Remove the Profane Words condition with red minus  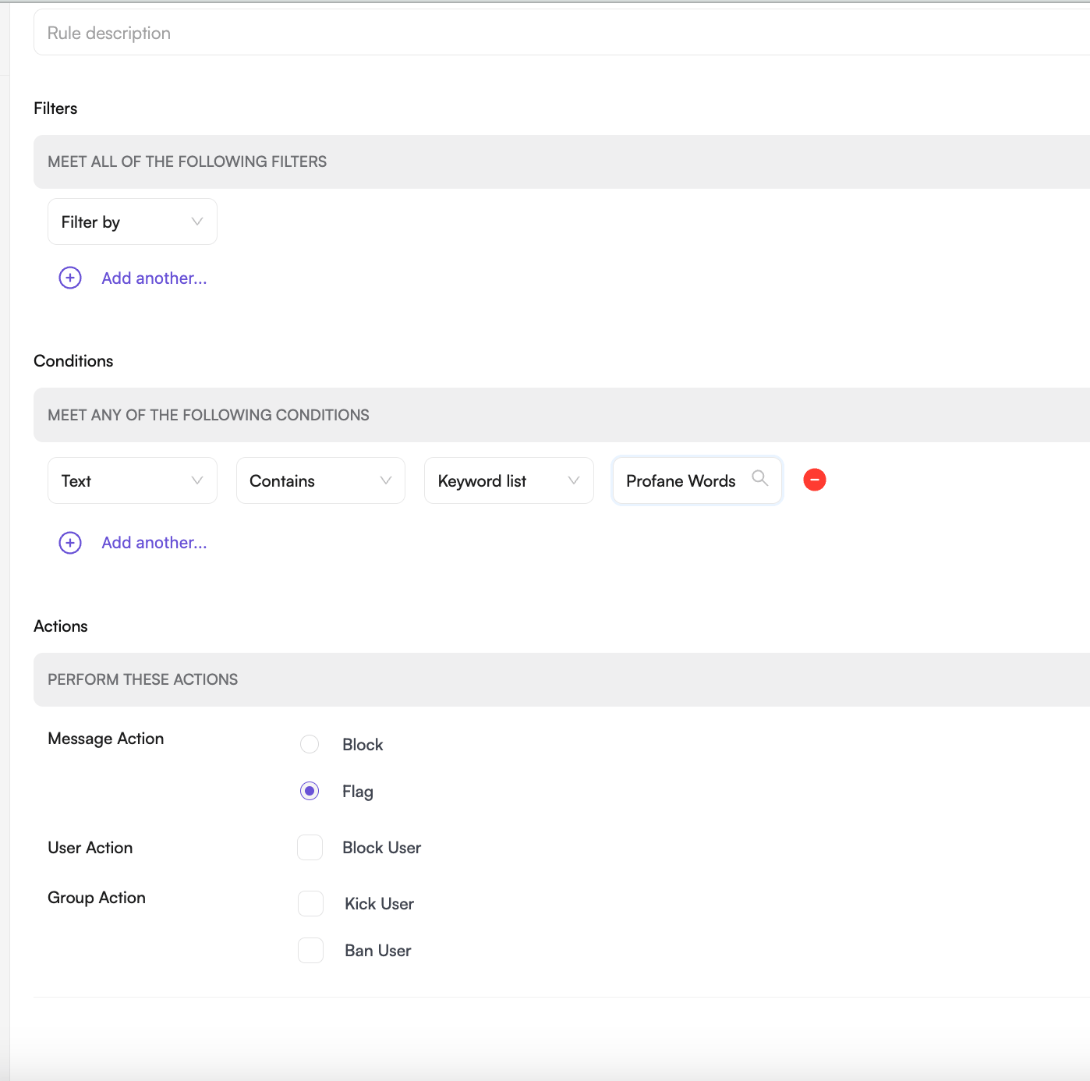click(x=815, y=480)
